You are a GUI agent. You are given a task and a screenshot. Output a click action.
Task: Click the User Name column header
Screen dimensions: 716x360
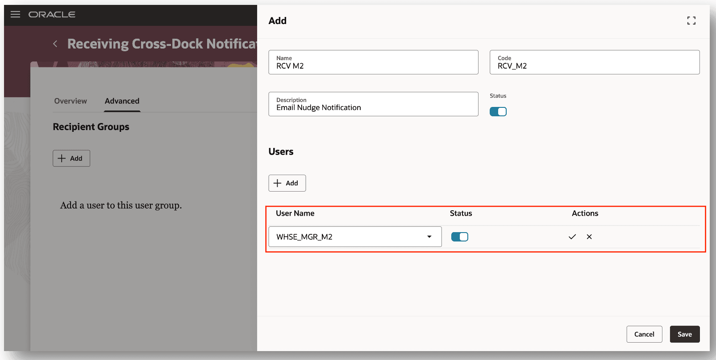tap(295, 213)
